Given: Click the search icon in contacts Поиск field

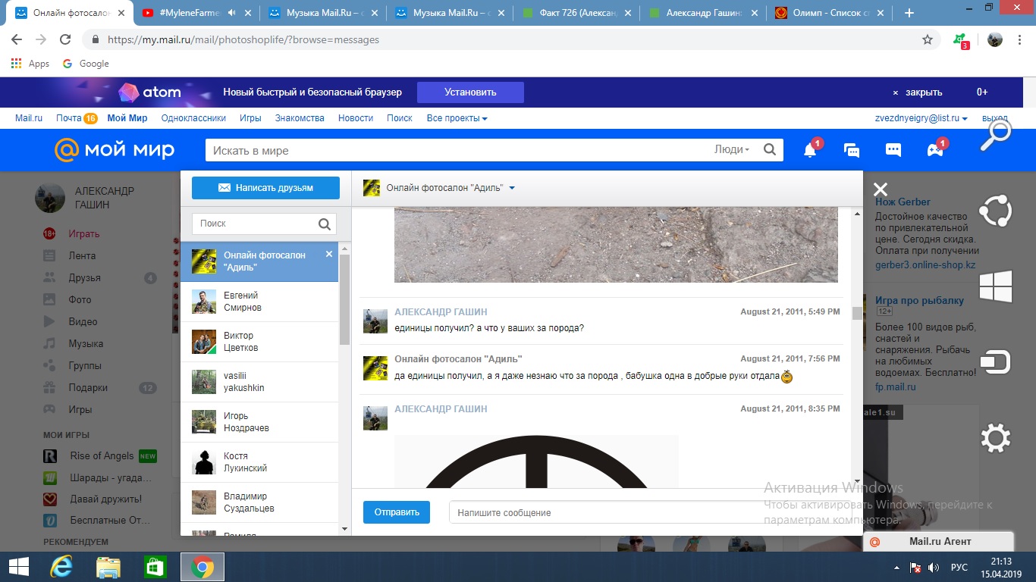Looking at the screenshot, I should click(325, 224).
